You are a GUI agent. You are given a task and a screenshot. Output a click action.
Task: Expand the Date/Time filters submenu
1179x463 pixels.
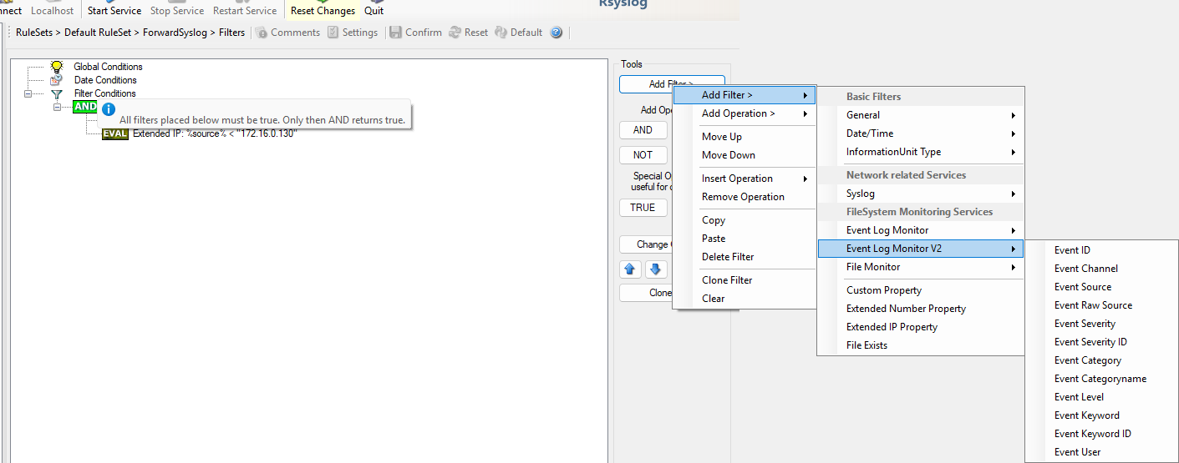coord(920,133)
